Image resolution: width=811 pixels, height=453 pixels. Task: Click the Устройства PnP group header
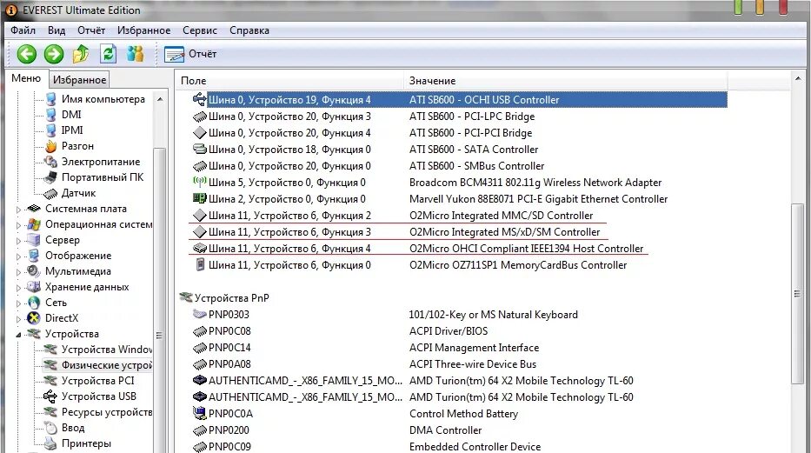click(224, 298)
